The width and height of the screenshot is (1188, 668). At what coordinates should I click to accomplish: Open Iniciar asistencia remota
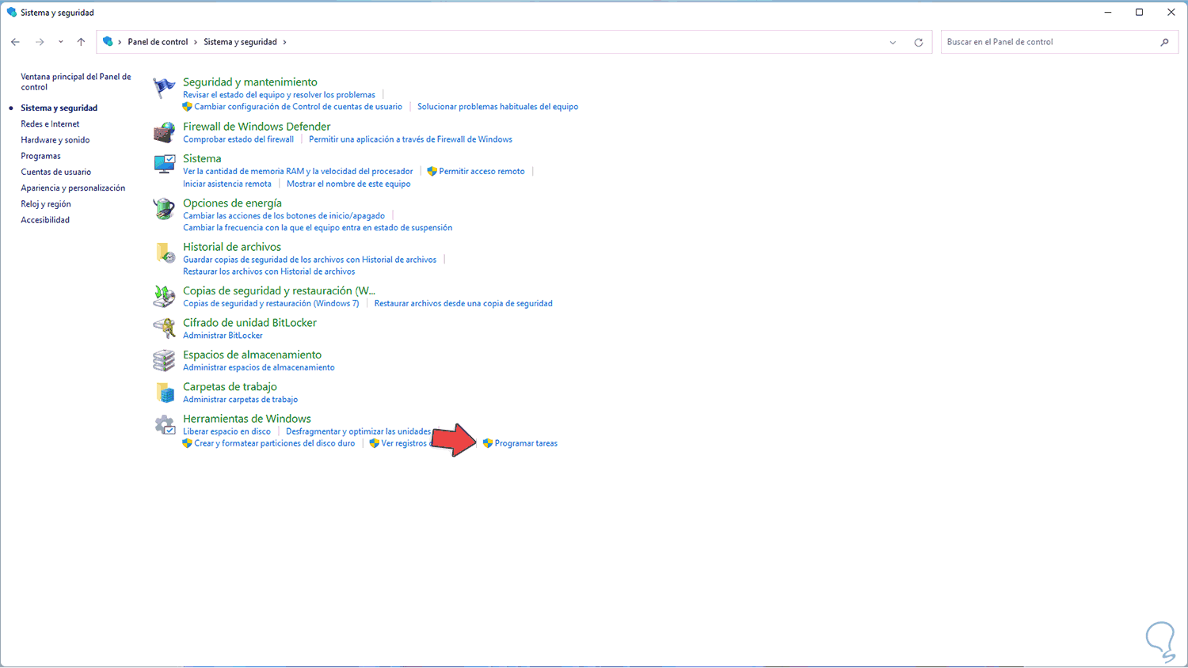[x=227, y=184]
